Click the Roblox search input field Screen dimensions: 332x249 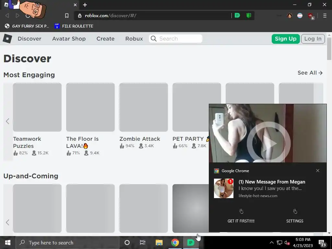tap(175, 39)
